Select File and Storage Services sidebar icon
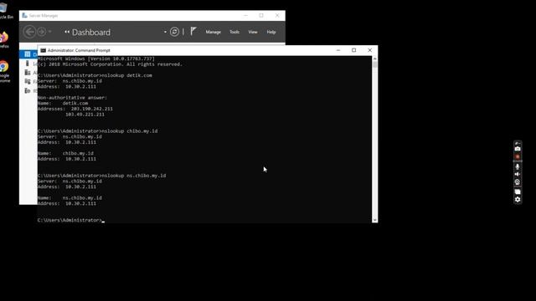Viewport: 536px width, 301px height. coord(28,81)
